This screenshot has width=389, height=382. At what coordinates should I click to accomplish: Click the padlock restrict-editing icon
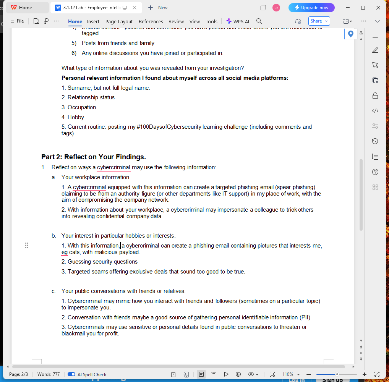[x=375, y=95]
